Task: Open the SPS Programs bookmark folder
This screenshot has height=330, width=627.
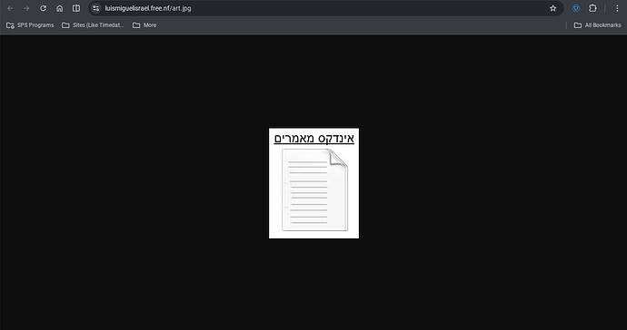Action: [x=30, y=25]
